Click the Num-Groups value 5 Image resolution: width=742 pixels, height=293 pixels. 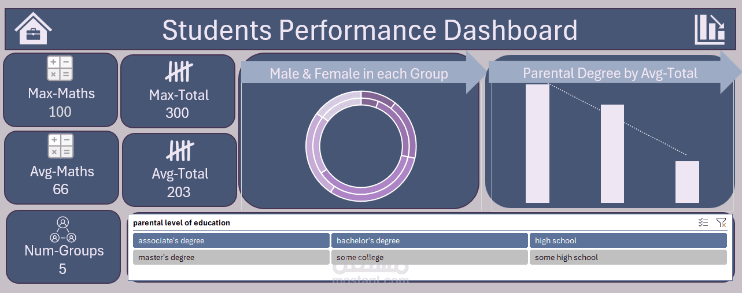[x=62, y=269]
